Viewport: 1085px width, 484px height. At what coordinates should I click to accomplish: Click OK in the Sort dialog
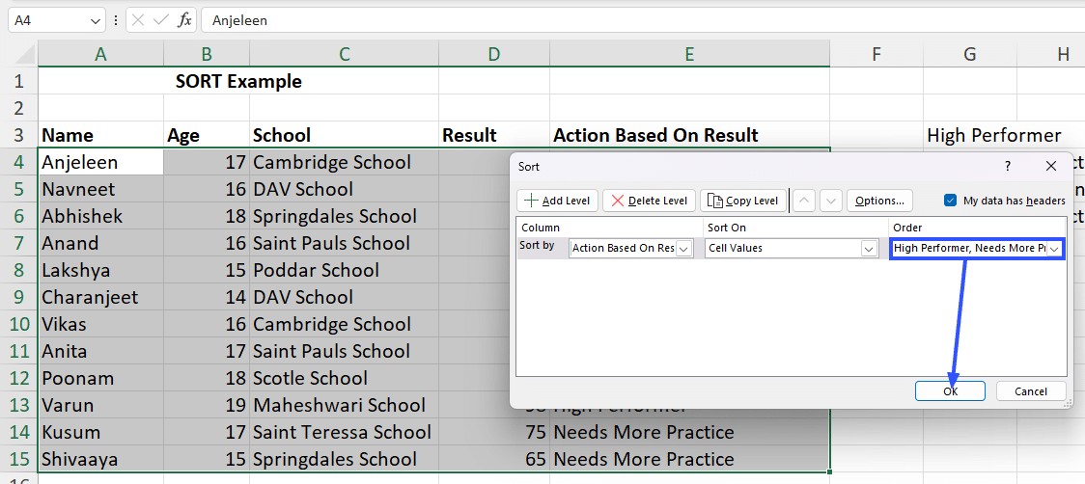[950, 391]
